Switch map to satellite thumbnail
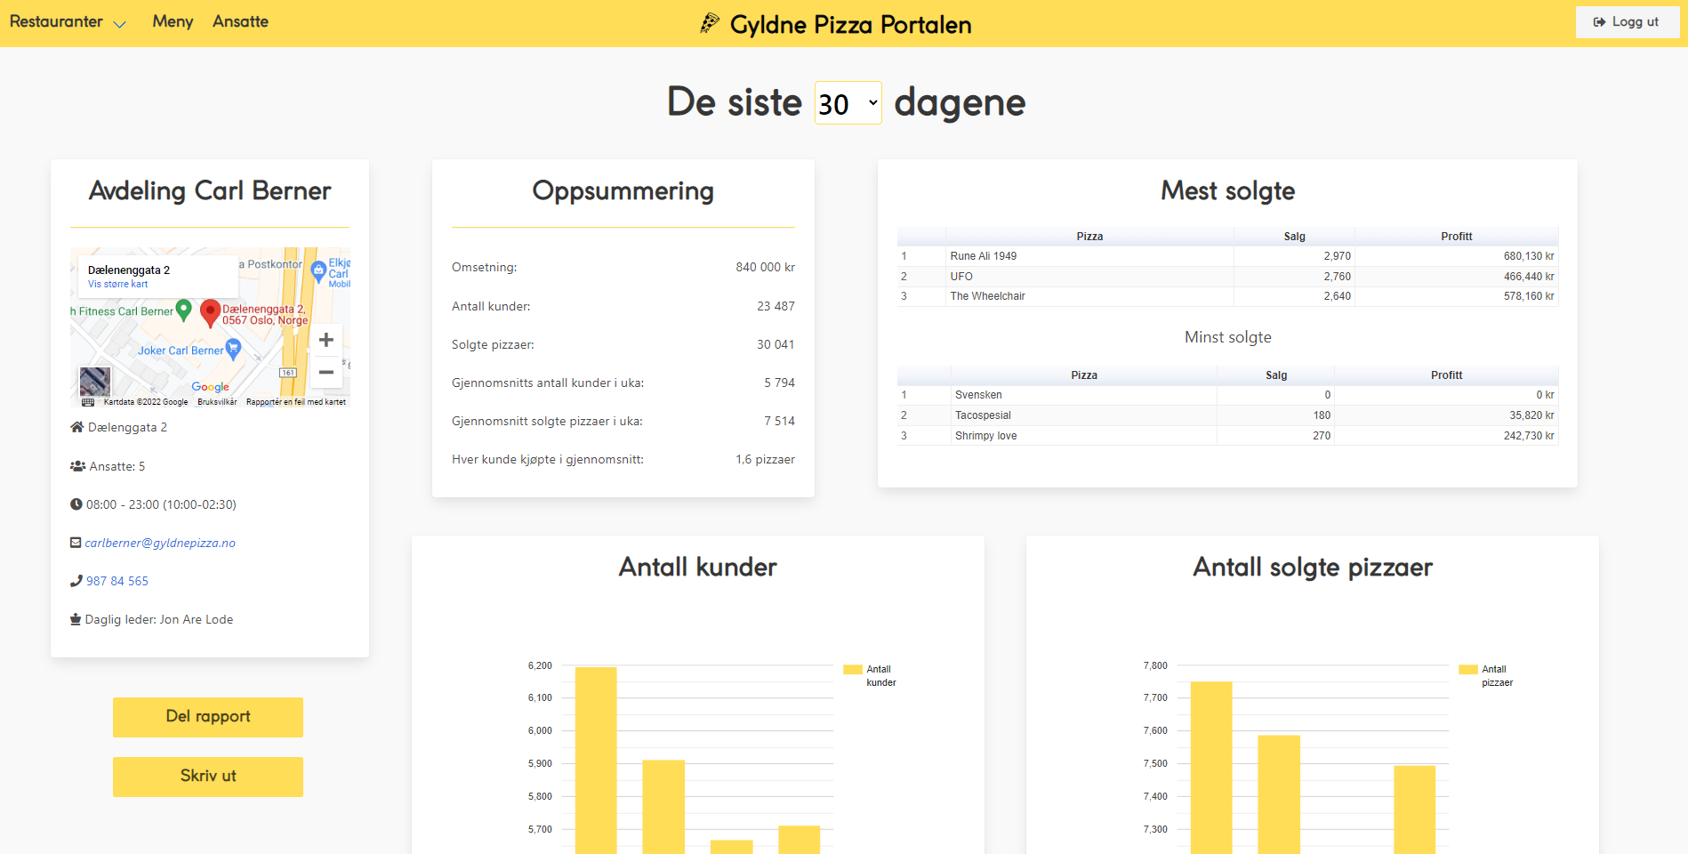This screenshot has width=1688, height=854. coord(95,382)
